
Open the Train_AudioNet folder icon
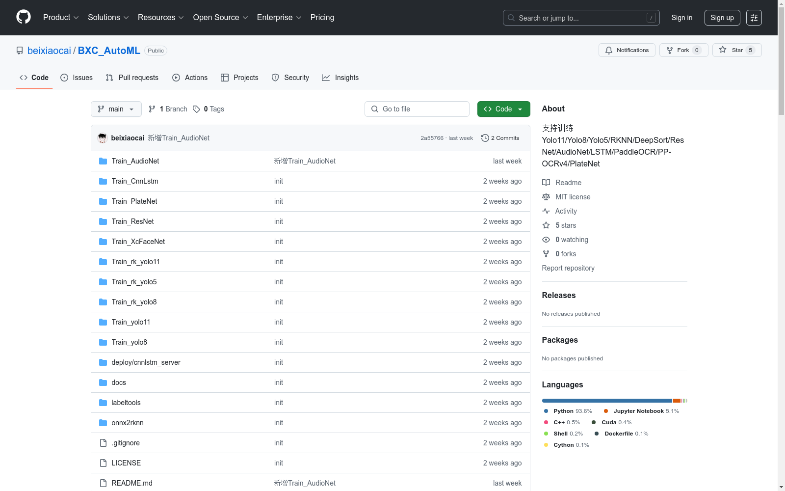pos(103,161)
